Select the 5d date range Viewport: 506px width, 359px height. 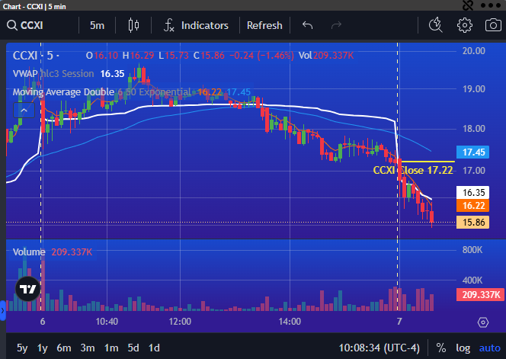click(133, 348)
